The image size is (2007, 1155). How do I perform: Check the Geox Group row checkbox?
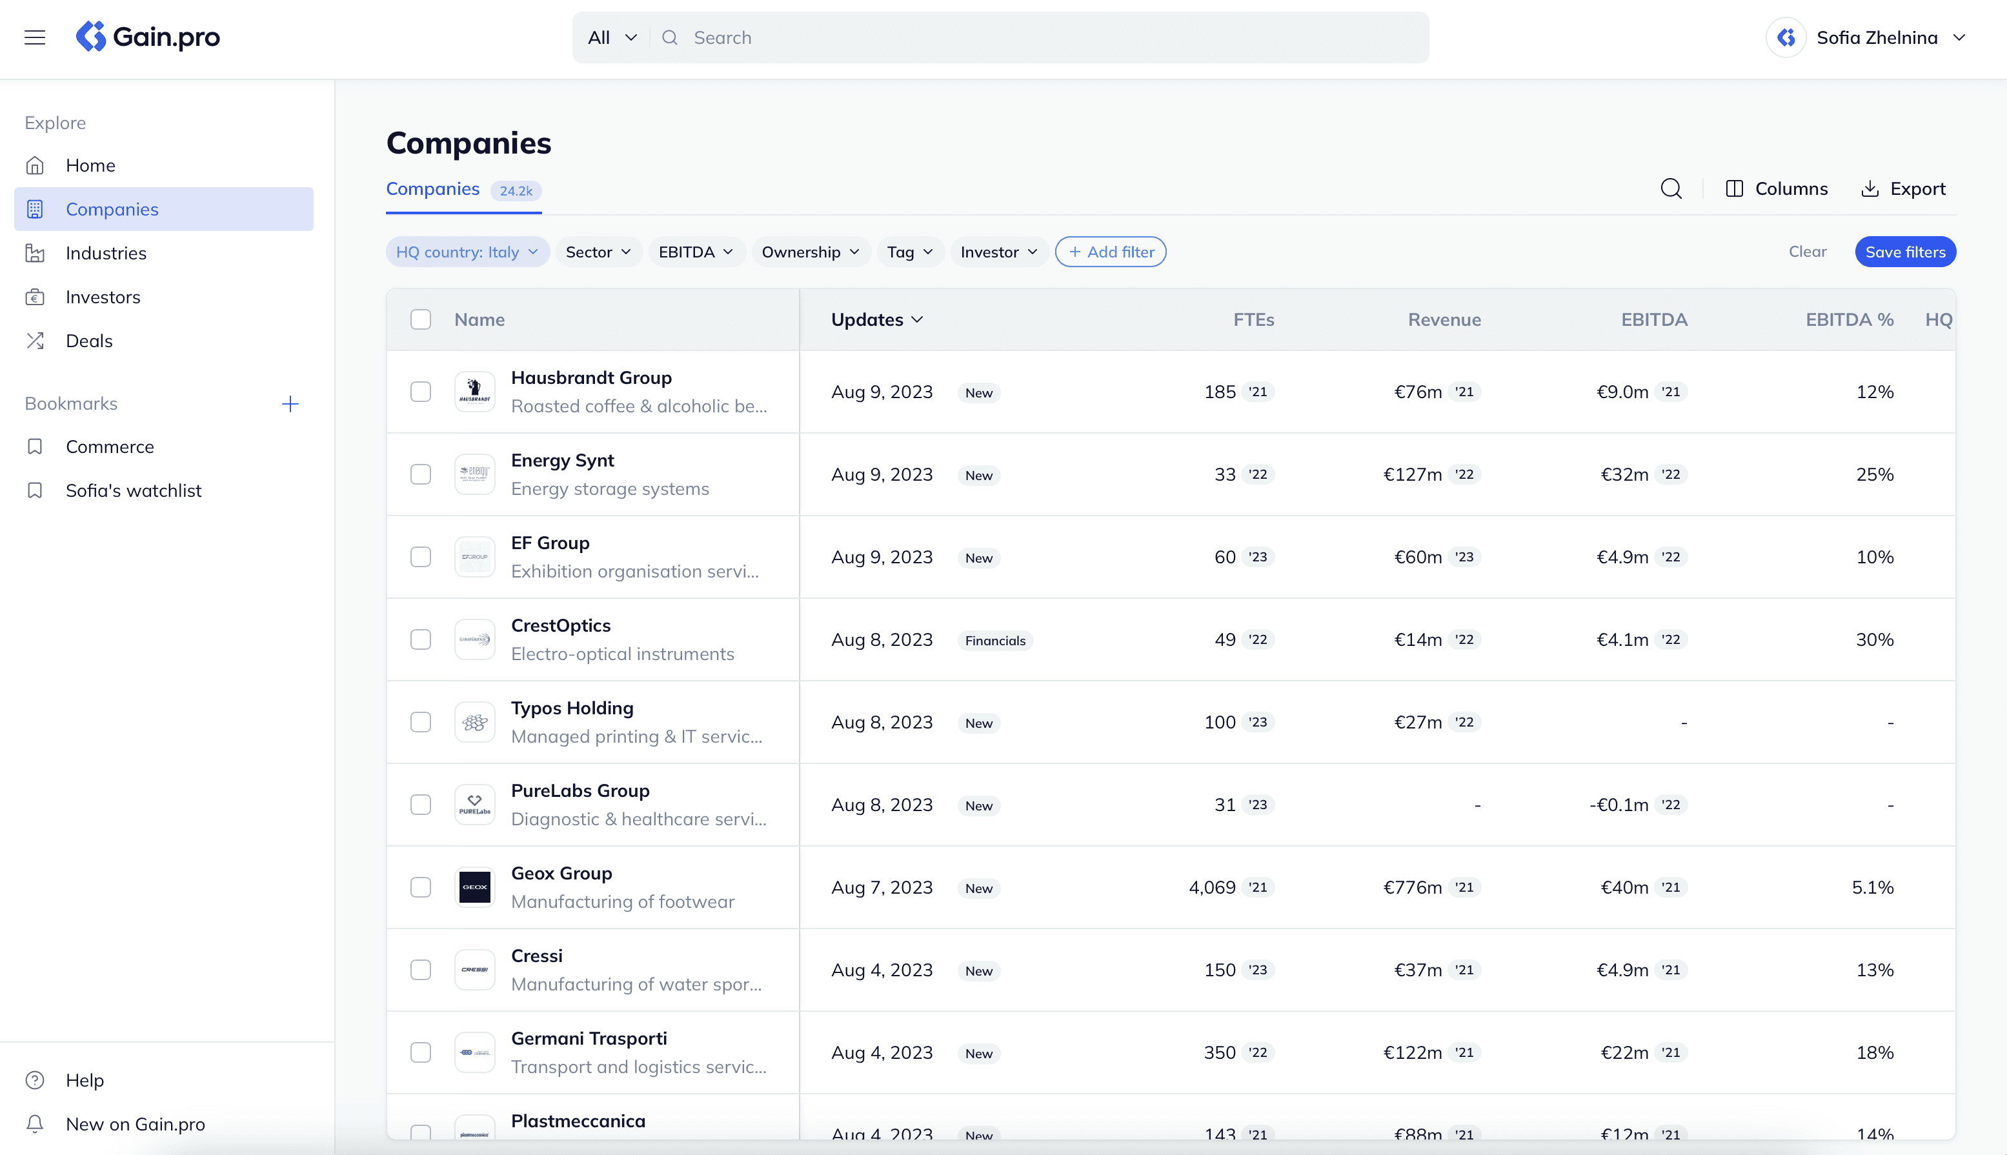pos(421,887)
